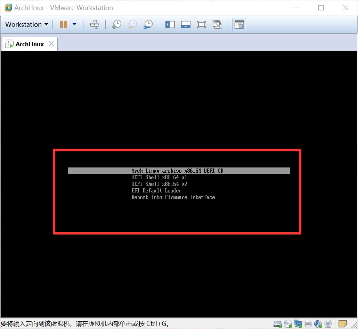Close the VMware Workstation window

(345, 8)
